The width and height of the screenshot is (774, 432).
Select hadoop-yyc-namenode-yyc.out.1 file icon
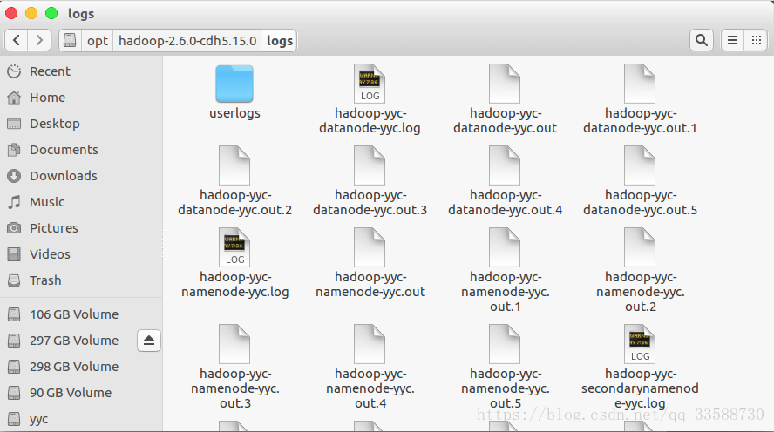coord(505,247)
